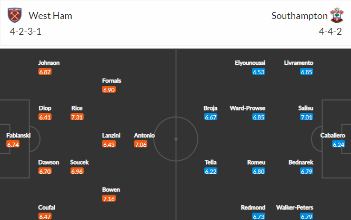The image size is (351, 220).
Task: Click Salisu's 7.01 rating badge
Action: (306, 117)
